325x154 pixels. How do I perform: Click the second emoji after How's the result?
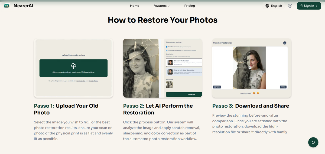coord(258,93)
